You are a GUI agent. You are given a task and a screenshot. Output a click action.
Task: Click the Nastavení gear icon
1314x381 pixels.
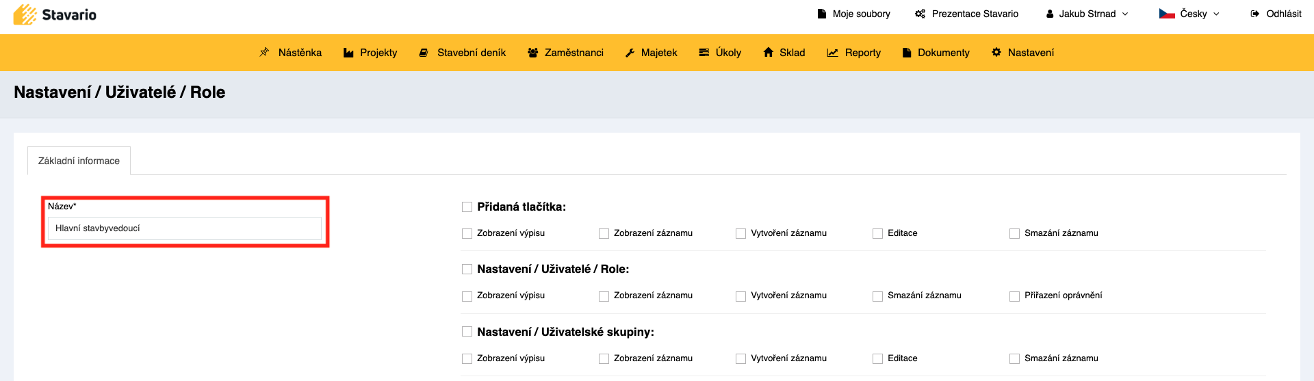pos(996,52)
